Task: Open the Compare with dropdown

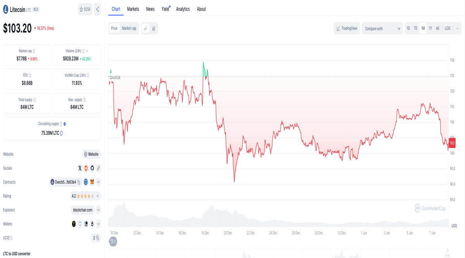Action: click(x=382, y=28)
